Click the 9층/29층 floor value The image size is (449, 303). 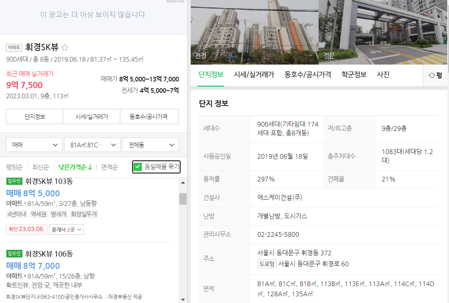coord(394,128)
